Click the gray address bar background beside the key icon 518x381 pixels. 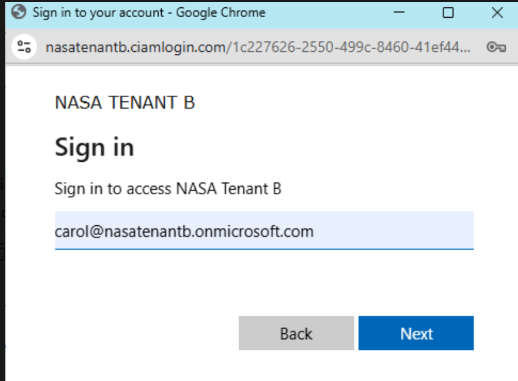click(x=478, y=47)
